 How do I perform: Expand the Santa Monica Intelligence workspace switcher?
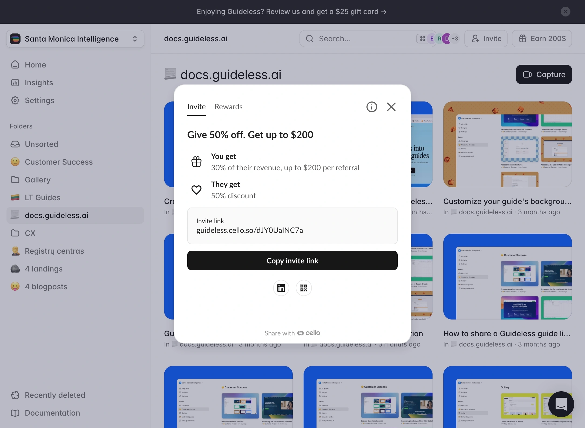pos(75,39)
